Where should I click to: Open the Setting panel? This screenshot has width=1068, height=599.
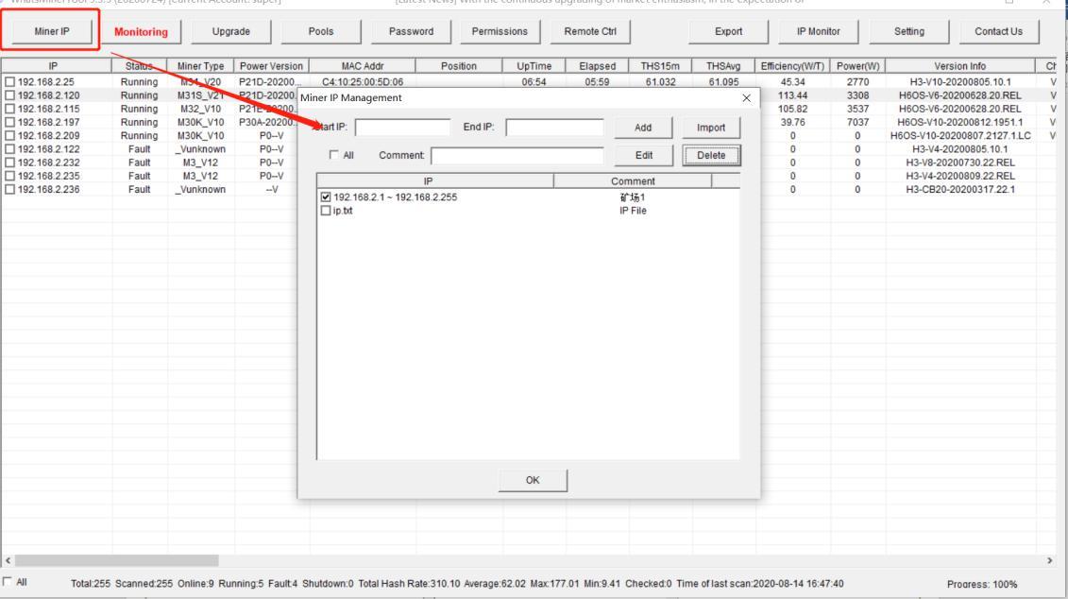coord(908,30)
